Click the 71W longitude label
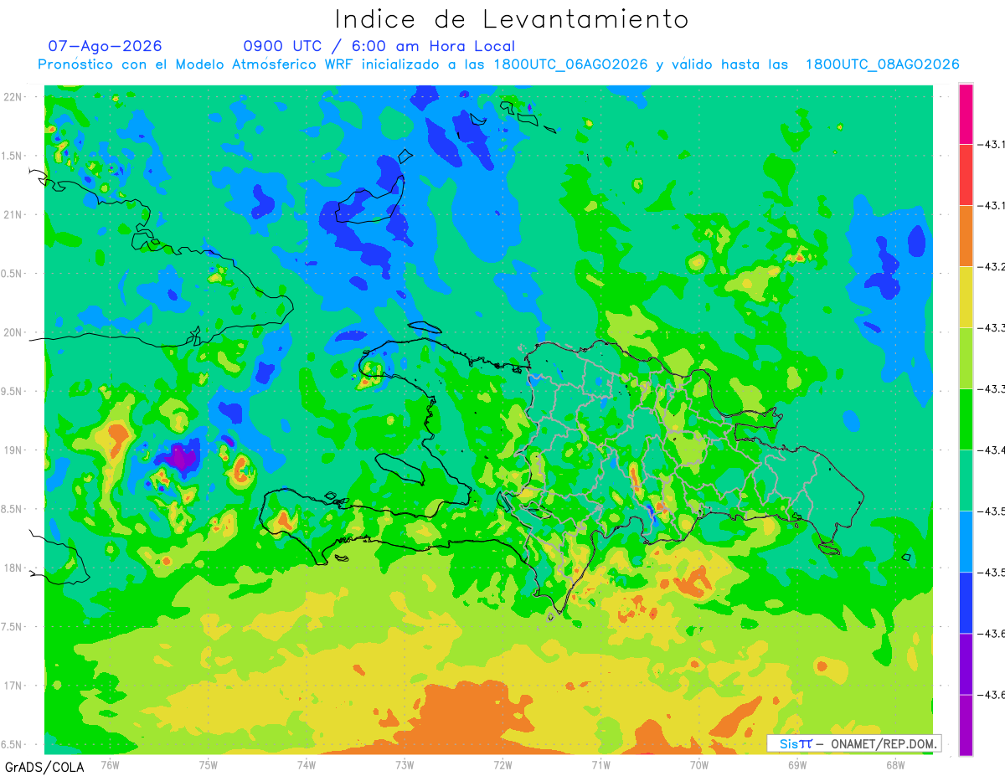 pyautogui.click(x=600, y=763)
